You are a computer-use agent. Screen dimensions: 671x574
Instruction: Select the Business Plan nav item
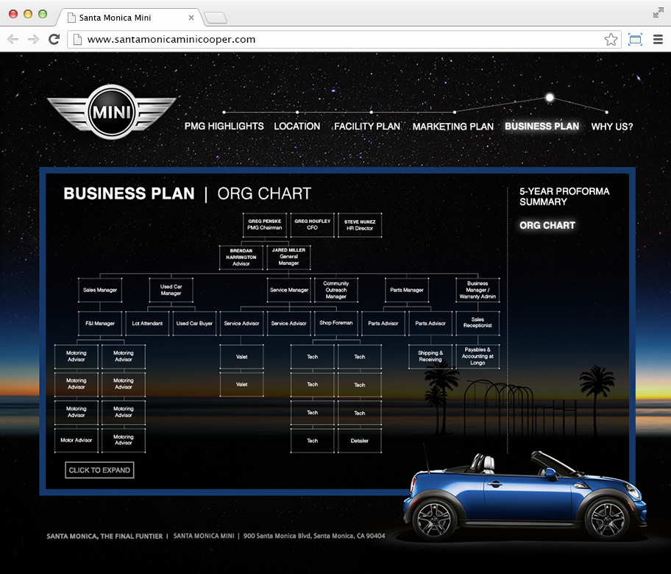pyautogui.click(x=542, y=127)
